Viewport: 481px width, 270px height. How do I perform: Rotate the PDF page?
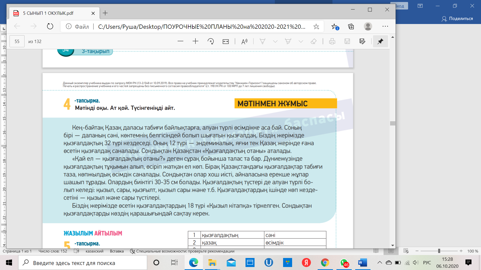[211, 41]
